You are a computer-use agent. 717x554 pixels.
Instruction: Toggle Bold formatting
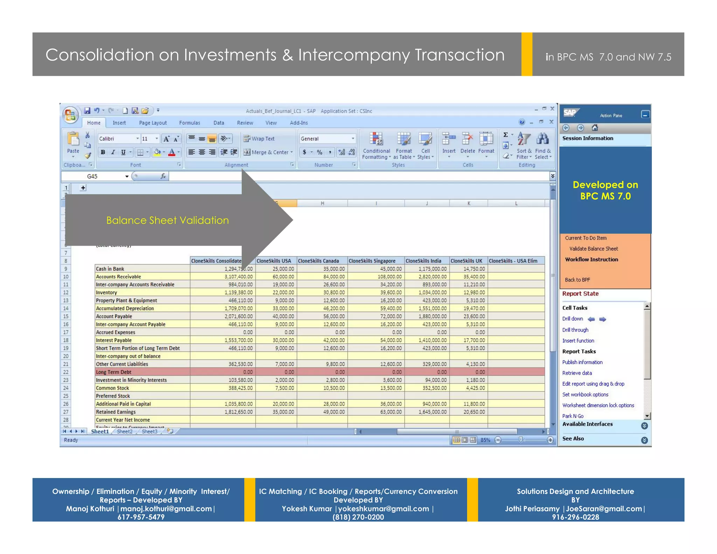click(x=103, y=152)
